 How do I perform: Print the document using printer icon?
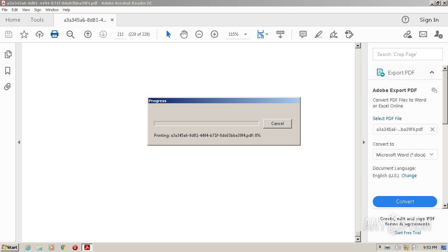pos(55,34)
